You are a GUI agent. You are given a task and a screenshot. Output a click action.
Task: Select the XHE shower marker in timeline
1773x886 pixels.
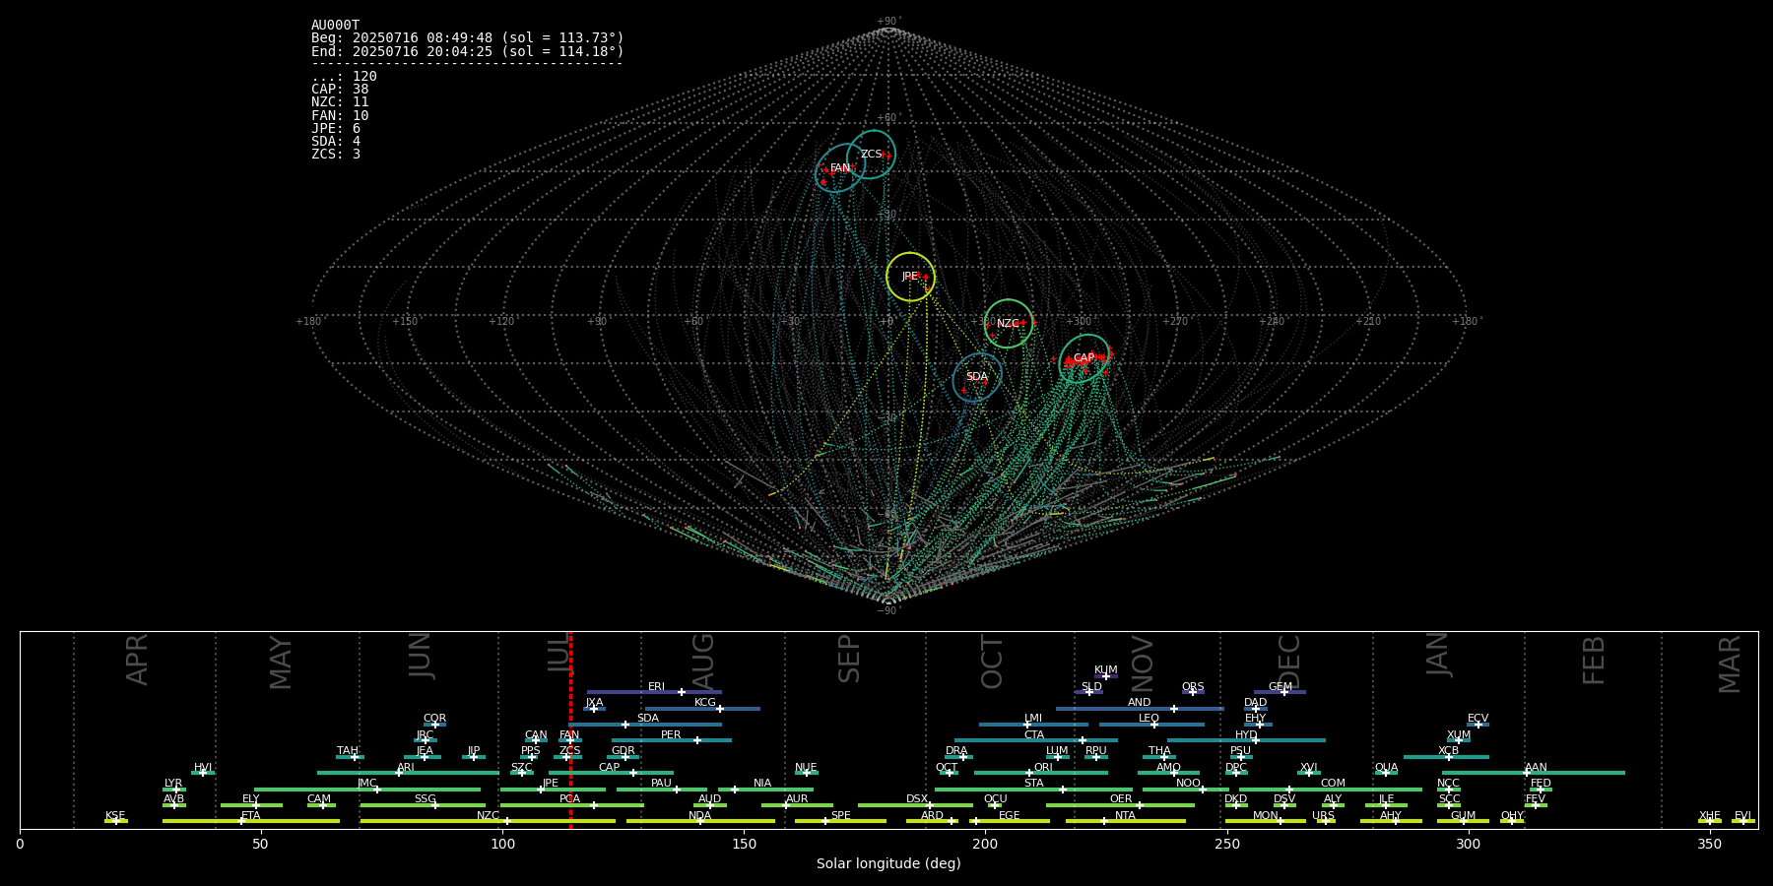coord(1710,821)
